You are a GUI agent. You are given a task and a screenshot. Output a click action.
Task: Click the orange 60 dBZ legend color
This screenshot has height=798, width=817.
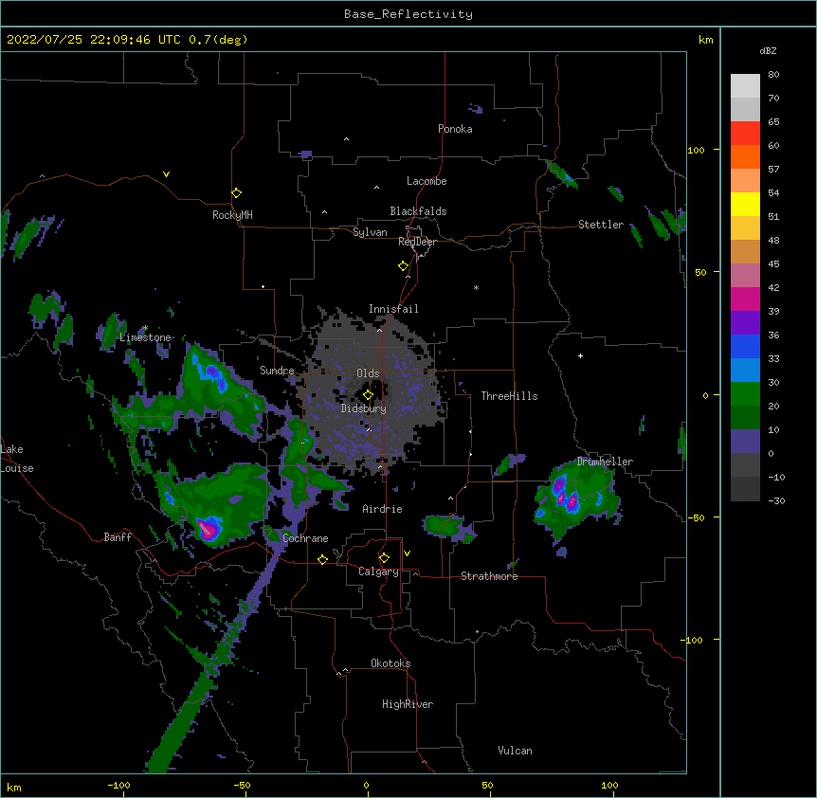click(x=745, y=156)
